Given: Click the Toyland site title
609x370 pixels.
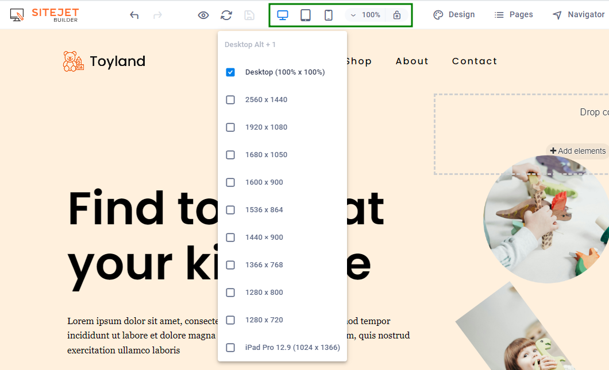Looking at the screenshot, I should [118, 61].
